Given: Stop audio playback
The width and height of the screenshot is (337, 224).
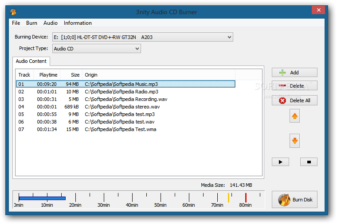Looking at the screenshot, I should click(309, 162).
